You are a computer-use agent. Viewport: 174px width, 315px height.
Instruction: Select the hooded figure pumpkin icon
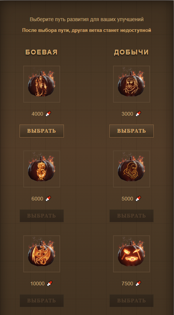coord(132,169)
